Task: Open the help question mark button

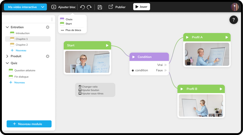Action: [x=234, y=20]
